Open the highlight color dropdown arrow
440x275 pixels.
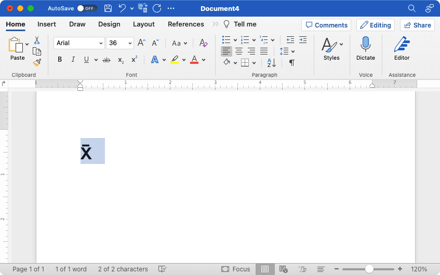click(184, 60)
